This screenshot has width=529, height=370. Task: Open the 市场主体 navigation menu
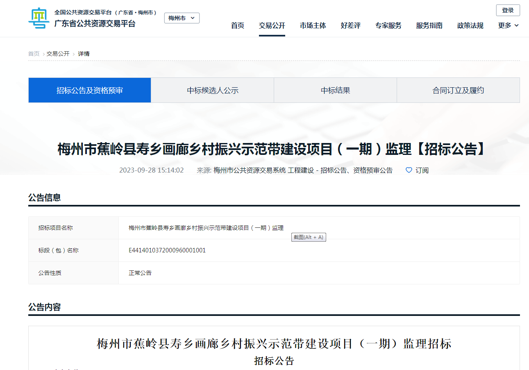(313, 25)
